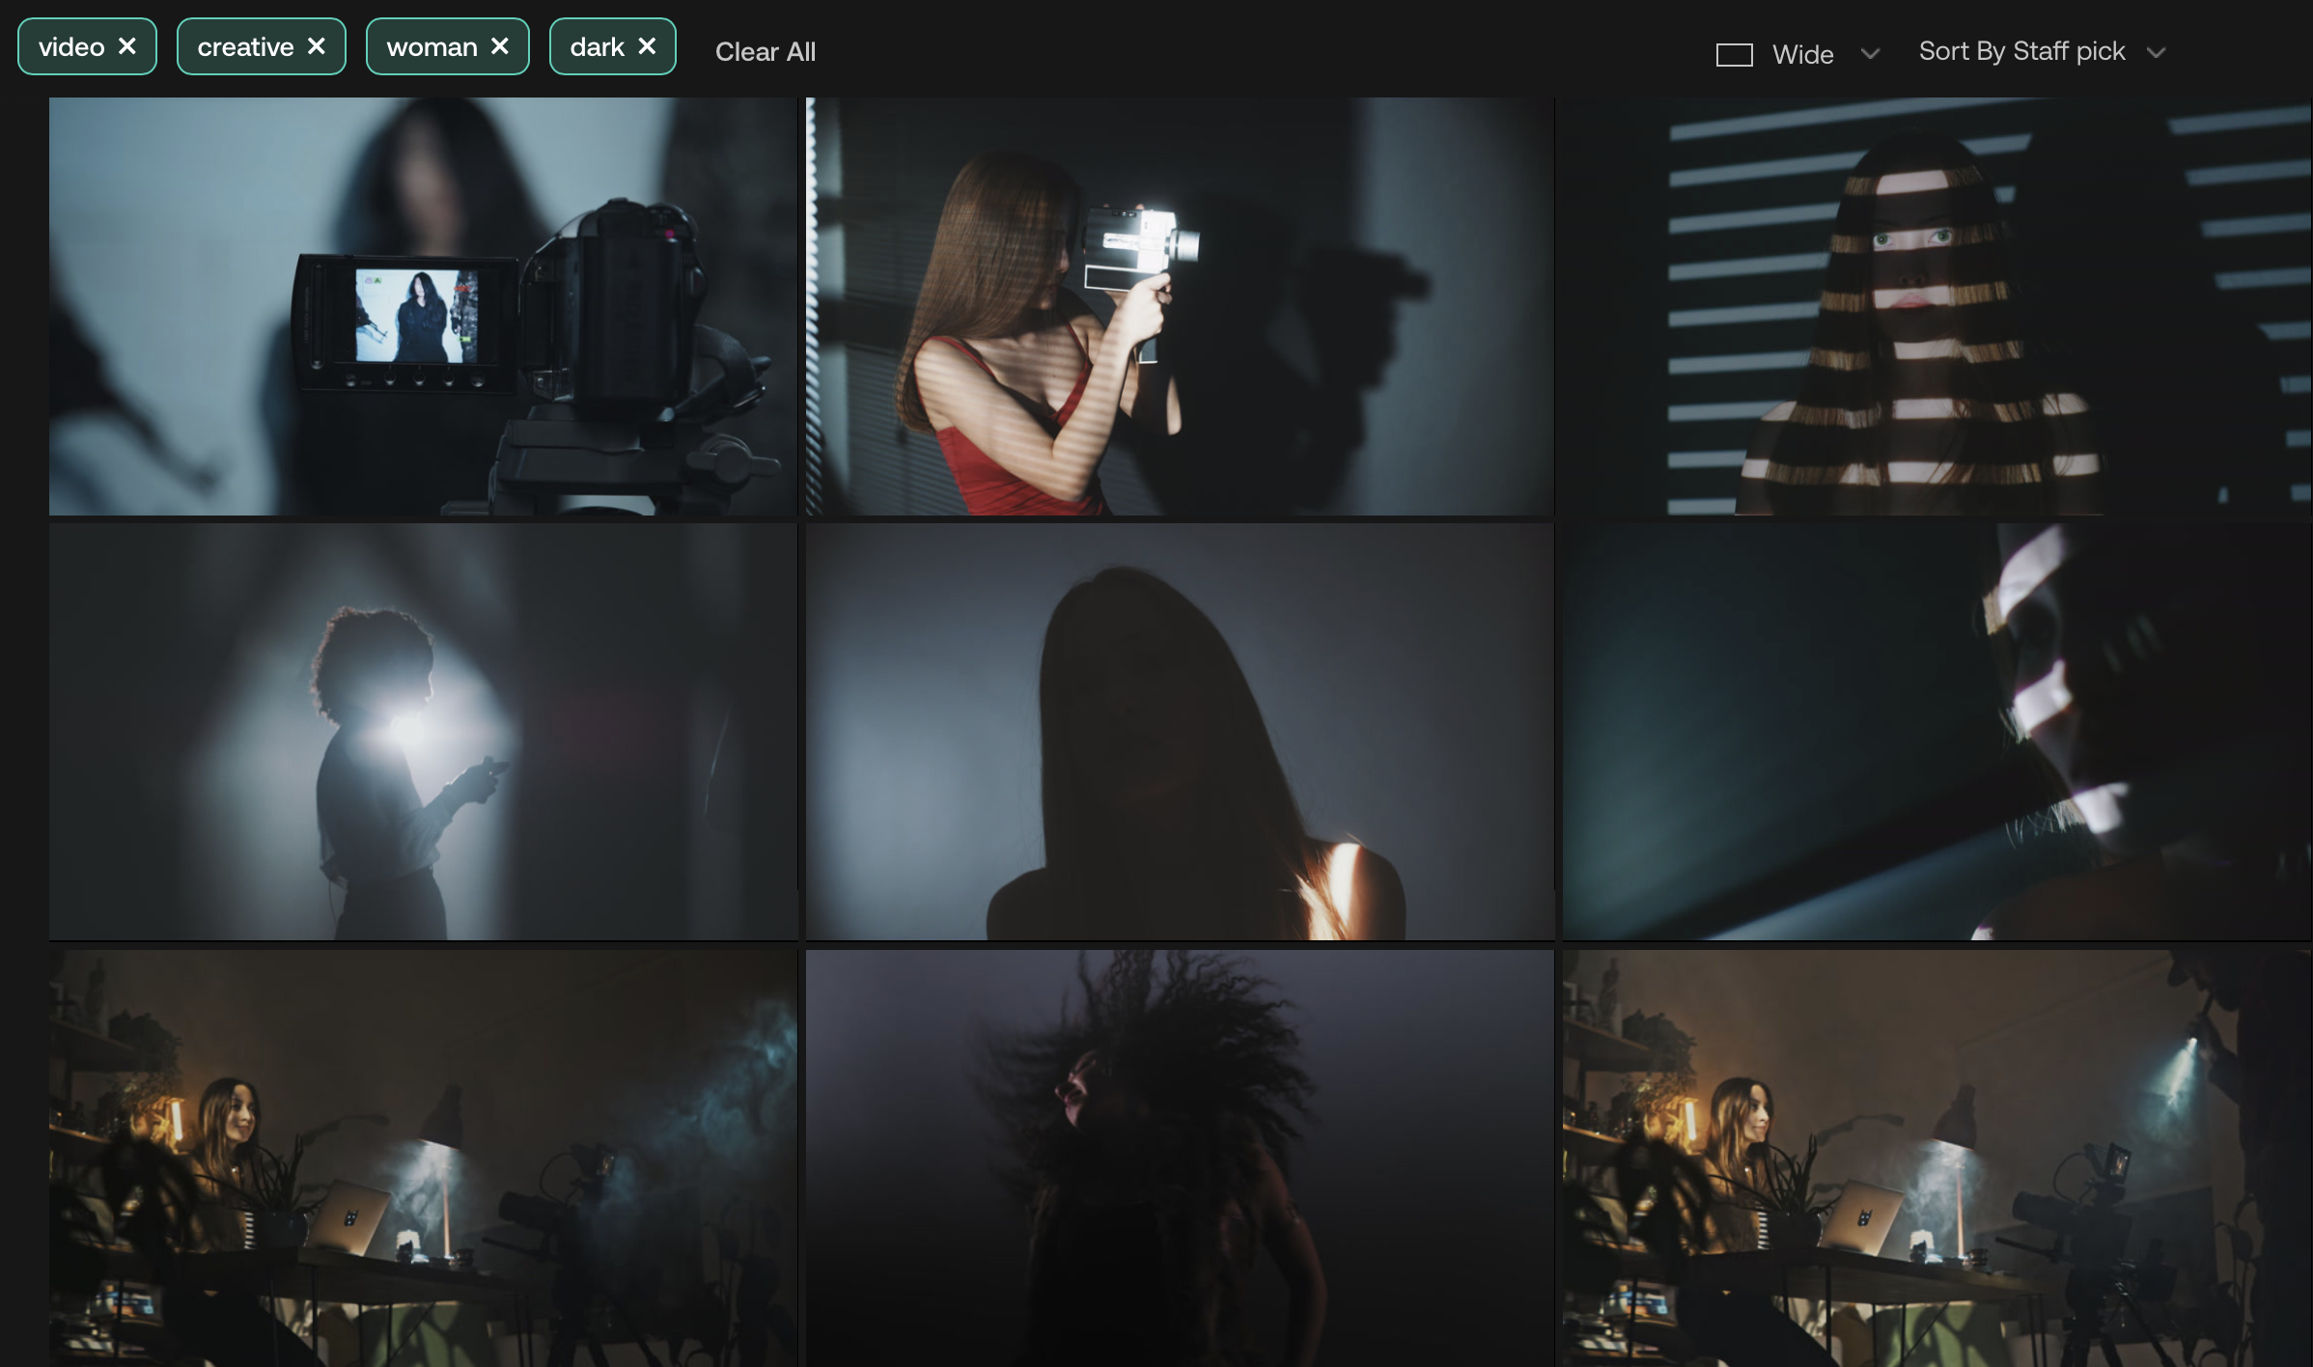Open the woman at desk smoke clip
Screen dimensions: 2313x1367
coord(423,1158)
